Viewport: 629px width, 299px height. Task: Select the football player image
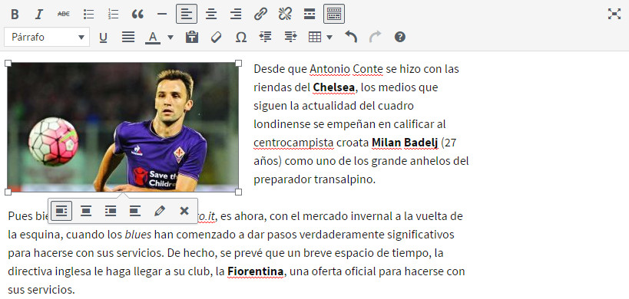tap(123, 127)
